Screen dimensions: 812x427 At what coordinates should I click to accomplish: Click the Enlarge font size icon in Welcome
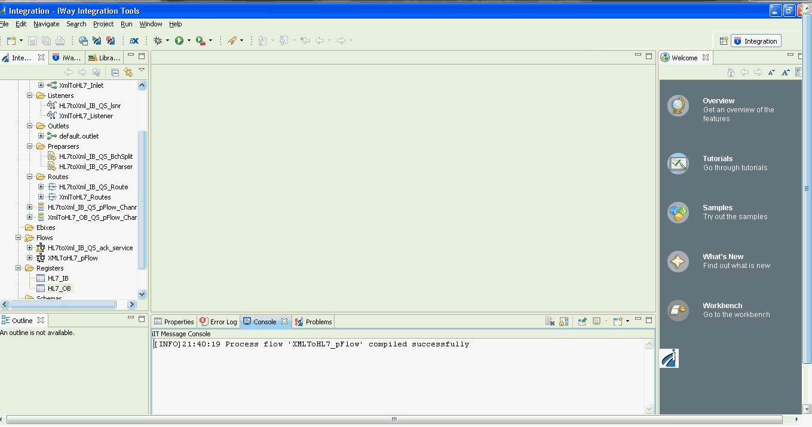(x=786, y=72)
